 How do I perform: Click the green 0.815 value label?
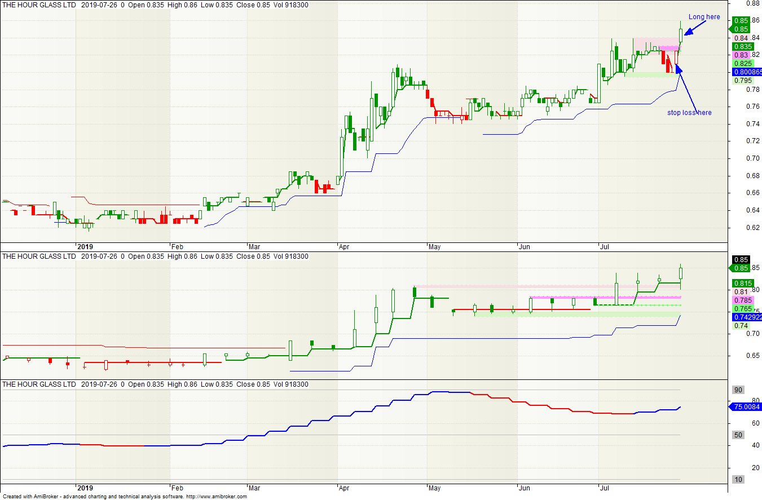pyautogui.click(x=743, y=283)
